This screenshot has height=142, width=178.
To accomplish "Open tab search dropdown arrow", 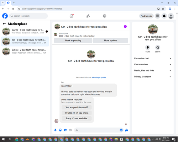I will 3,3.
